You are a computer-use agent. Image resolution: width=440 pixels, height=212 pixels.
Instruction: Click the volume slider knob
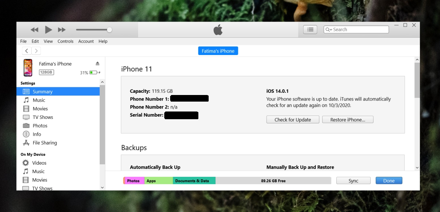click(x=109, y=30)
